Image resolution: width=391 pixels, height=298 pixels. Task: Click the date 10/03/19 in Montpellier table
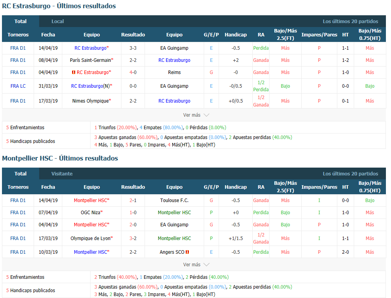point(48,252)
